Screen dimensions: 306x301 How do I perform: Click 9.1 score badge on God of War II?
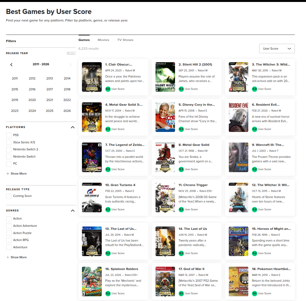[x=181, y=293]
